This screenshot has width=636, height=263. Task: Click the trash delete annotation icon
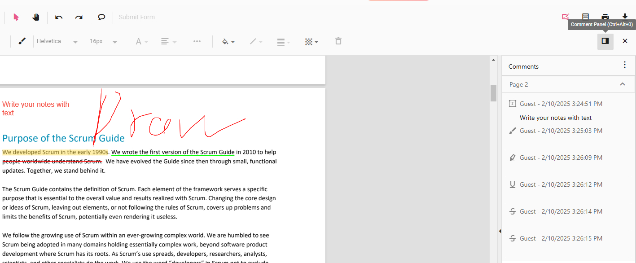coord(338,41)
